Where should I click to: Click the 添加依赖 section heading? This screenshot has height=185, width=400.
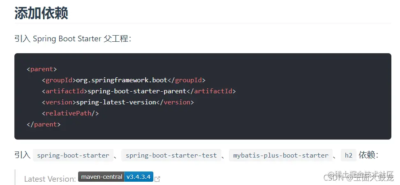[x=41, y=13]
